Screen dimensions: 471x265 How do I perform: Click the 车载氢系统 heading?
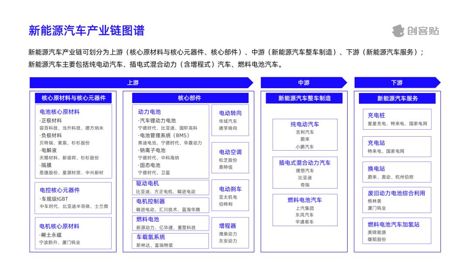[x=151, y=237]
